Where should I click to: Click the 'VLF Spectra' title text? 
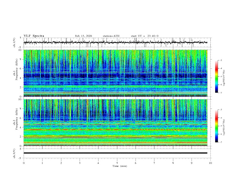(34, 36)
